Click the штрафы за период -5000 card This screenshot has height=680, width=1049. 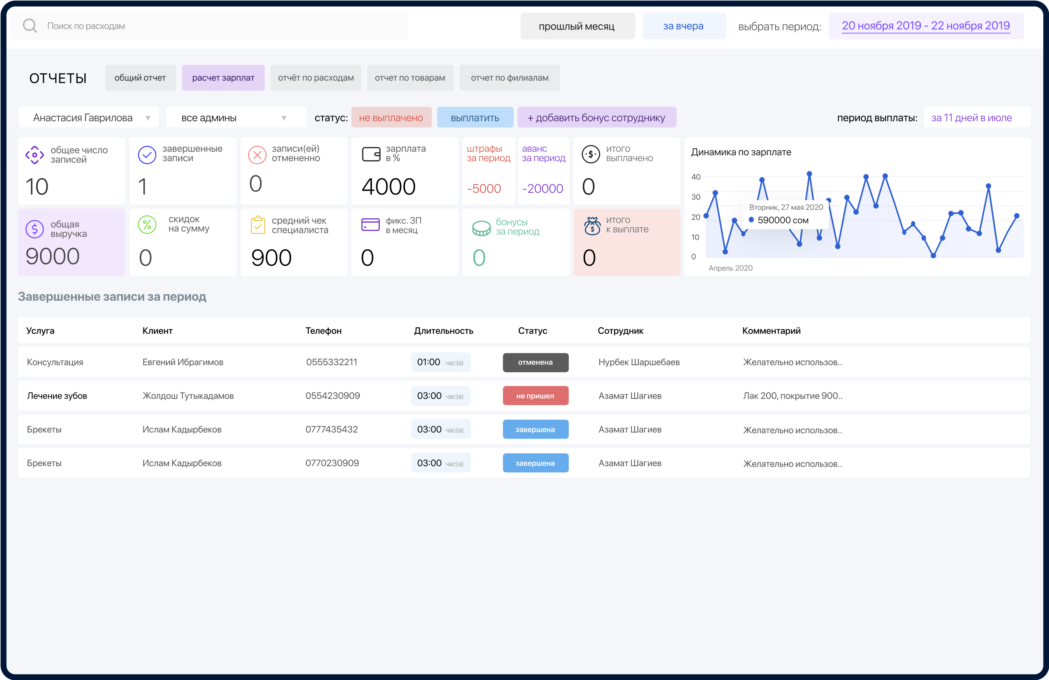(488, 170)
